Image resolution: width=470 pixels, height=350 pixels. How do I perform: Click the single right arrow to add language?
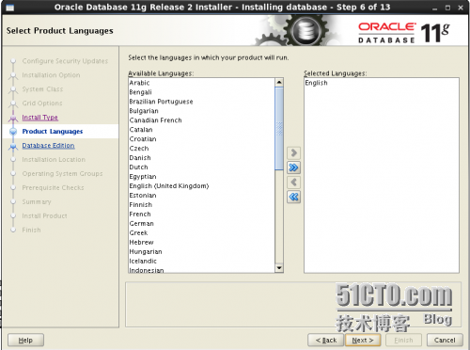tap(293, 153)
